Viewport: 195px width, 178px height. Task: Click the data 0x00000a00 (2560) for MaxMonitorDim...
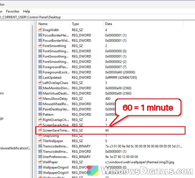click(118, 88)
